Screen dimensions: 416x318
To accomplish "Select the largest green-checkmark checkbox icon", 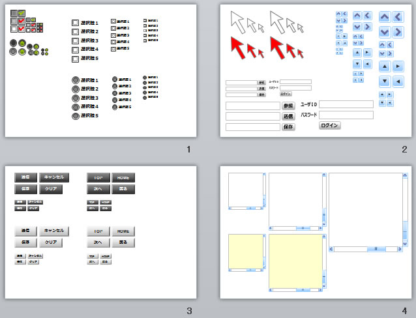I will [x=22, y=13].
